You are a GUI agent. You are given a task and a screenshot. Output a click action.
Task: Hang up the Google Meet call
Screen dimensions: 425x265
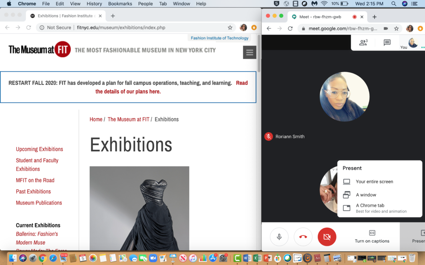pos(303,237)
